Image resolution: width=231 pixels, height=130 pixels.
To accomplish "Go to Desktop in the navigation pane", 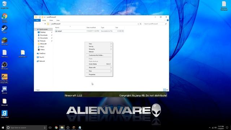I will tap(43, 32).
